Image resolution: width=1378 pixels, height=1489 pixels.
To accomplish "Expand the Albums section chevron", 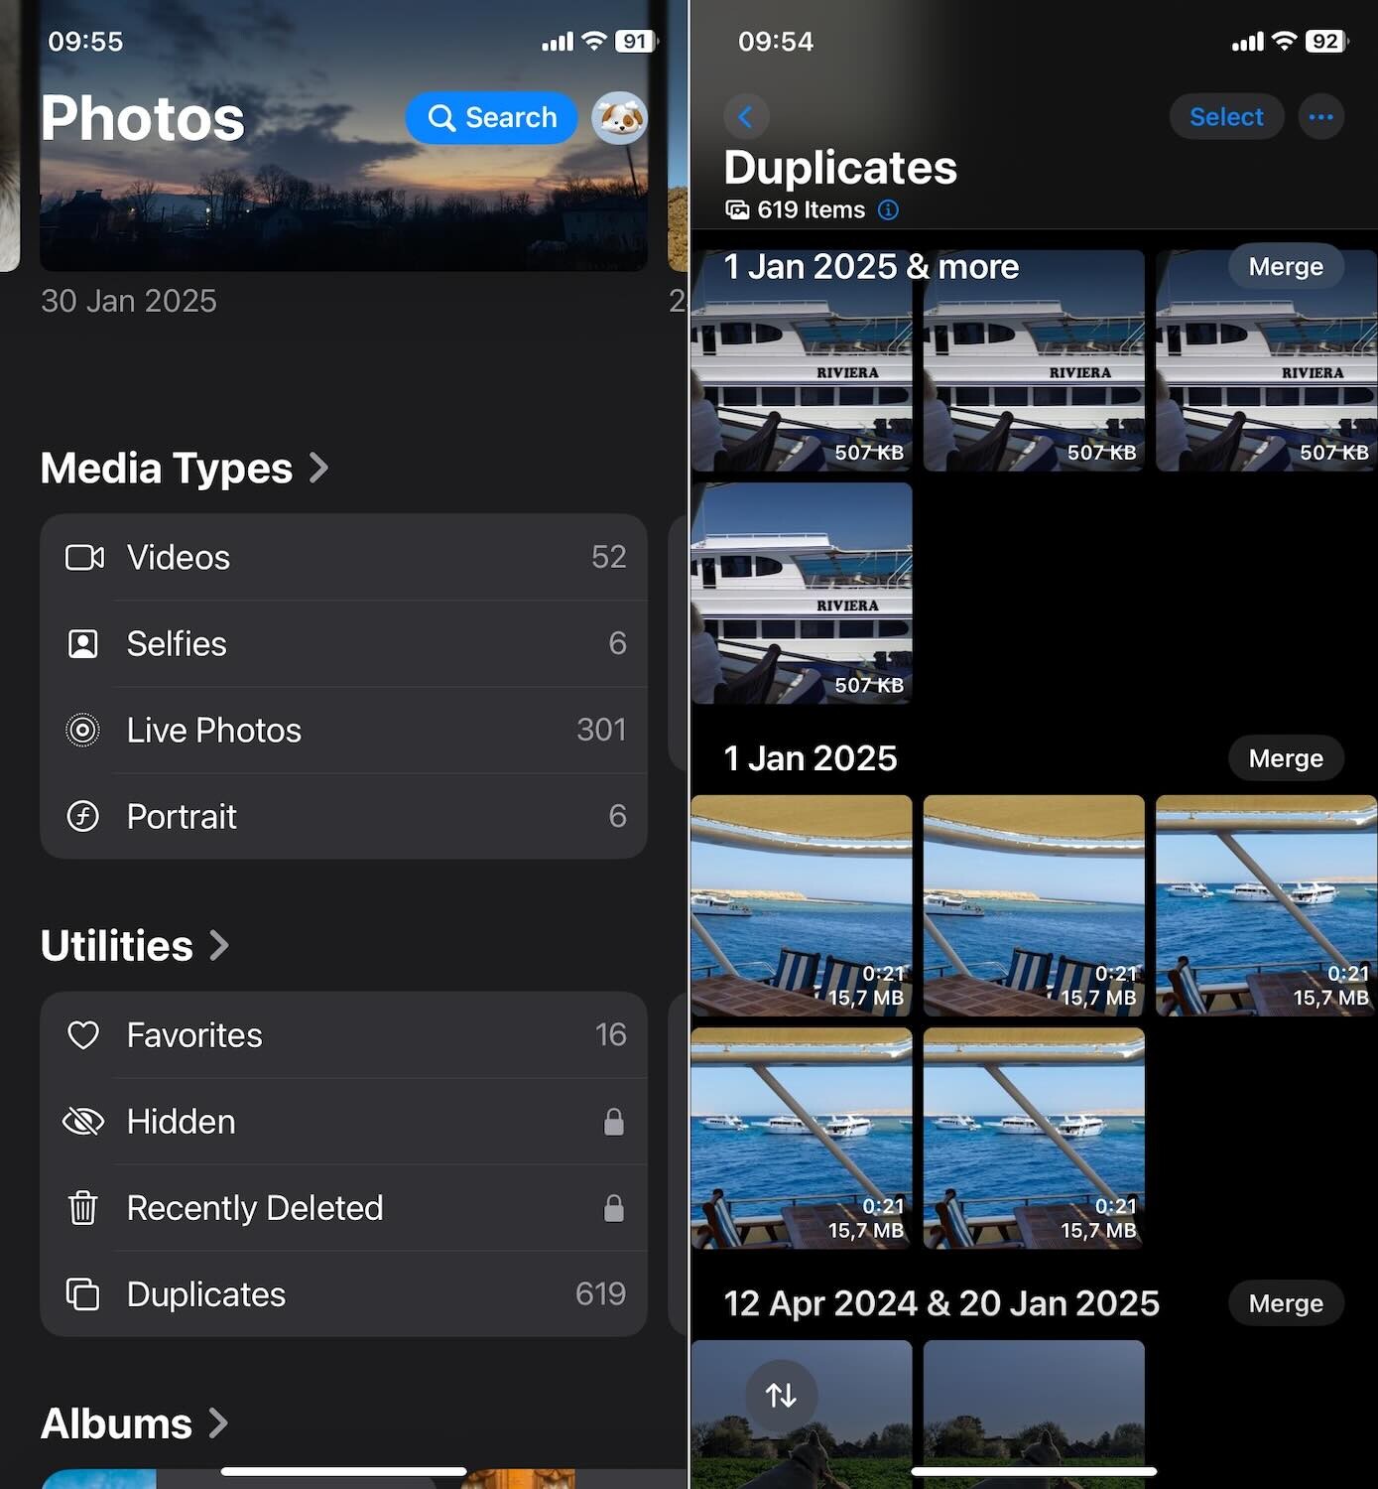I will point(218,1423).
